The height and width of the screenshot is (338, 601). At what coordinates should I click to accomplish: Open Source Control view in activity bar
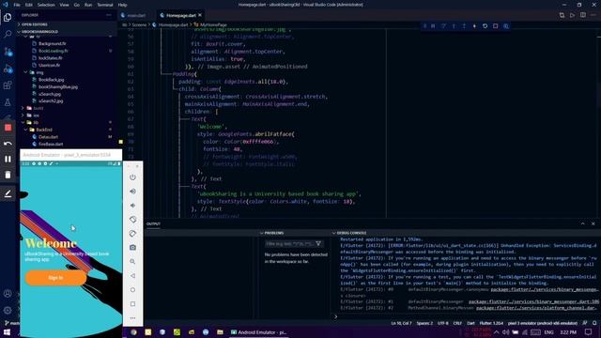pos(8,52)
